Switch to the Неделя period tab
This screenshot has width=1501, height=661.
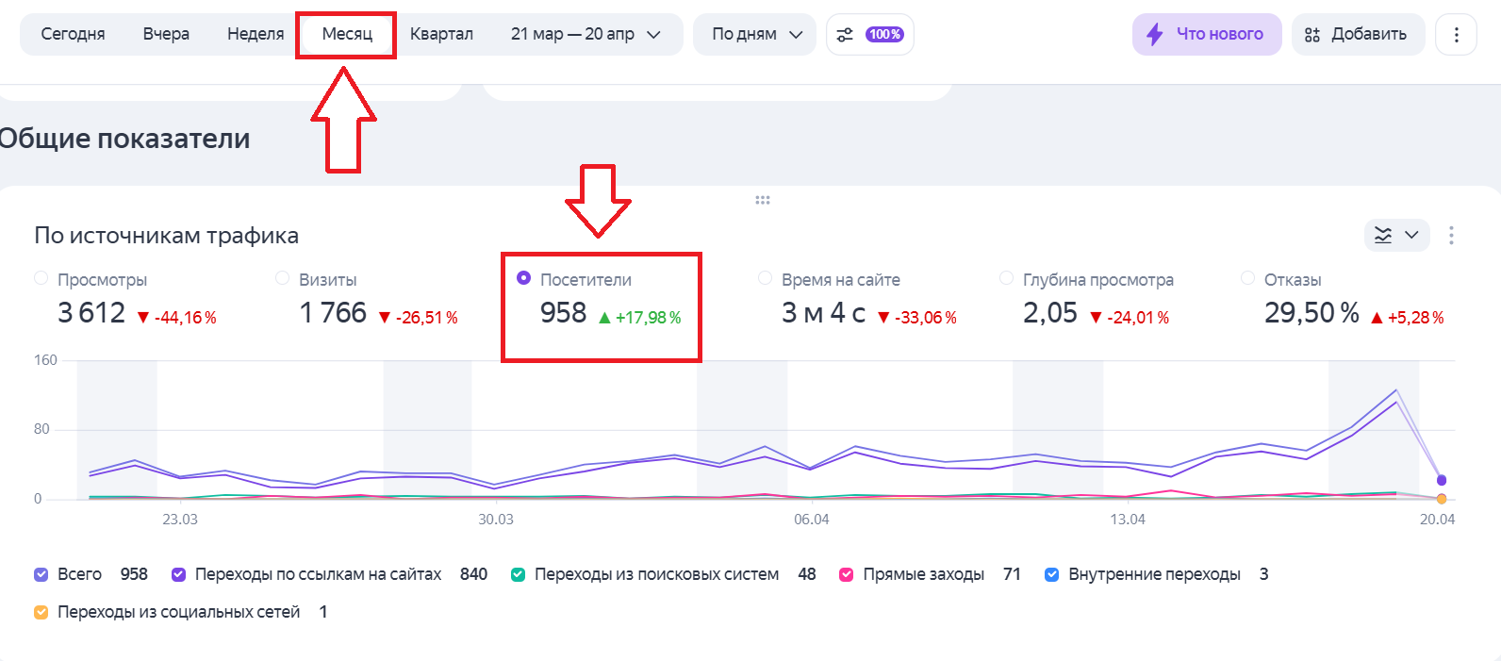[x=256, y=35]
